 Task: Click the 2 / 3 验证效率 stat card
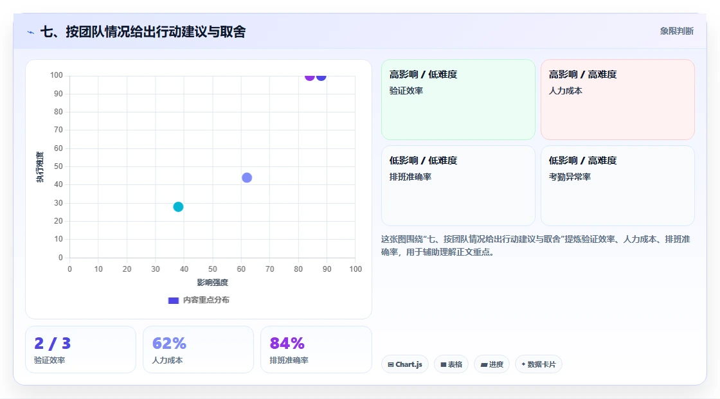click(81, 350)
